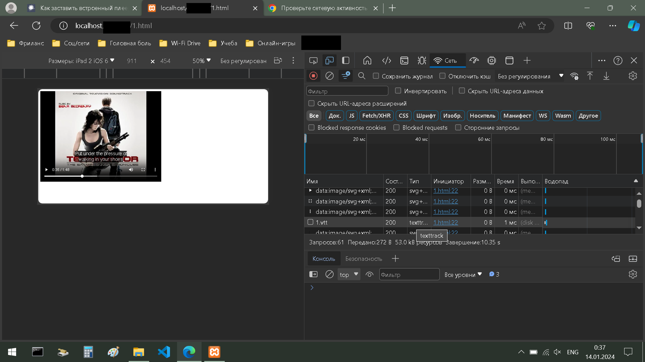Clear the console icon

point(330,275)
